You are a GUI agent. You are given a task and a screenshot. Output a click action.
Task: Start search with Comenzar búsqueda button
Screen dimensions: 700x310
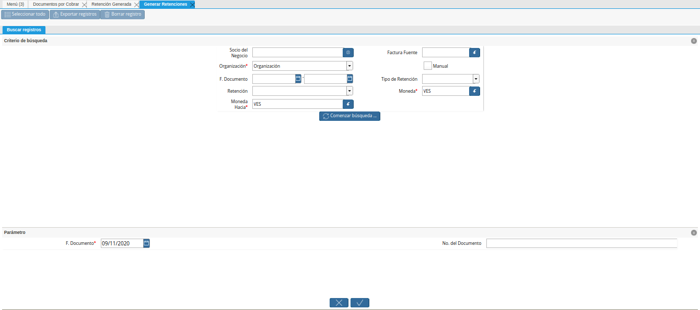[x=349, y=116]
